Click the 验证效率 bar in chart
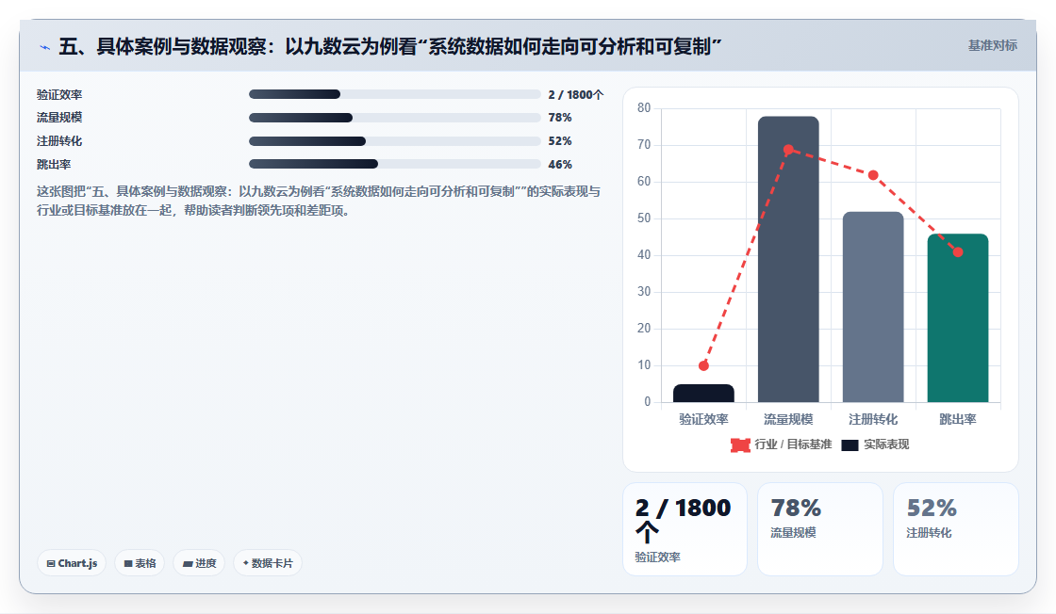Screen dimensions: 1056x614 tap(703, 394)
